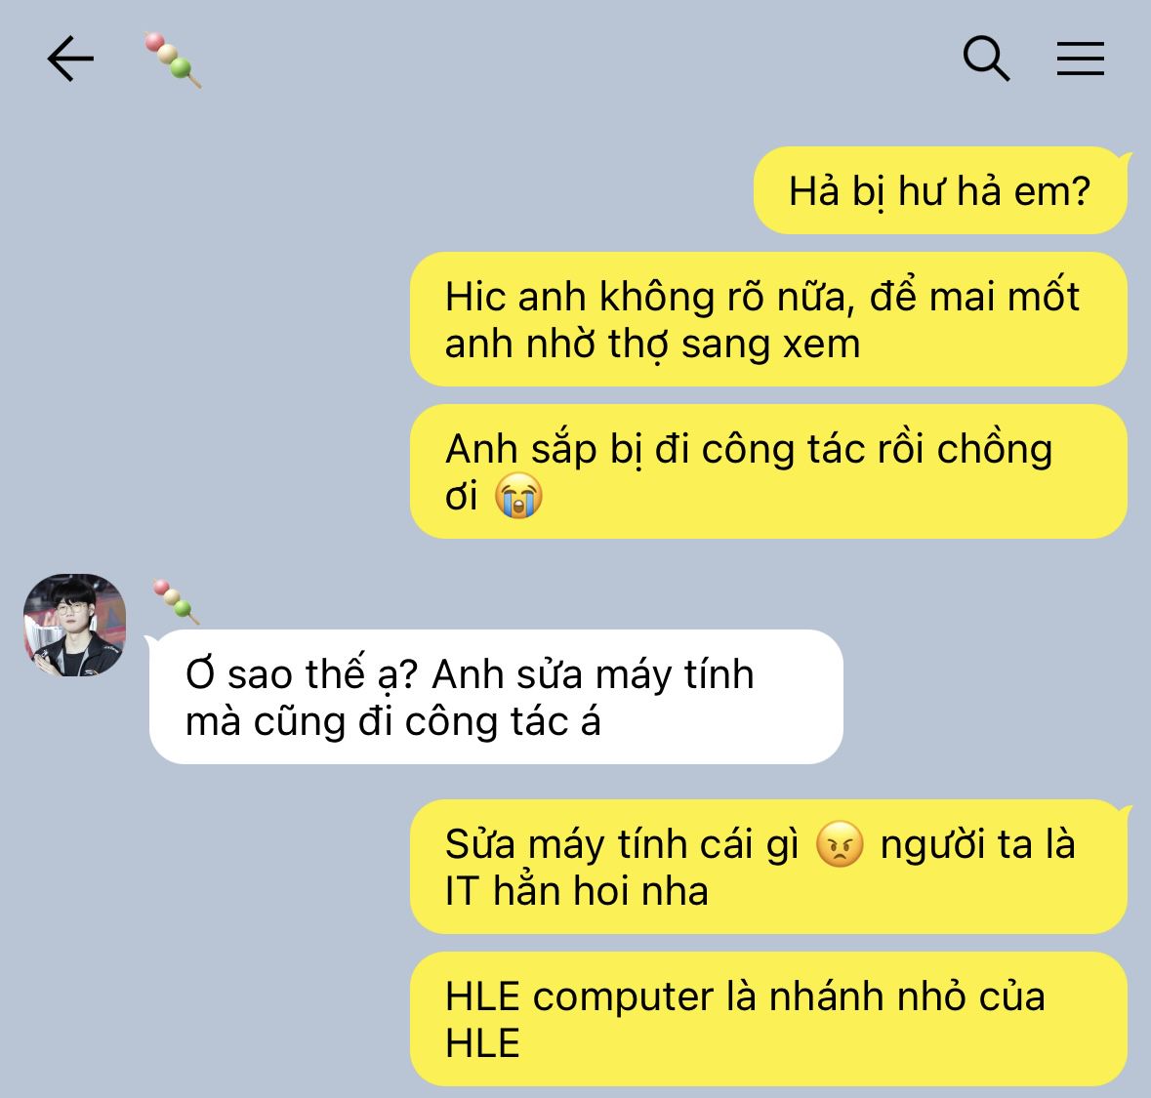The height and width of the screenshot is (1098, 1151).
Task: Select message starting "Hic anh không rõ nữa"
Action: 768,319
